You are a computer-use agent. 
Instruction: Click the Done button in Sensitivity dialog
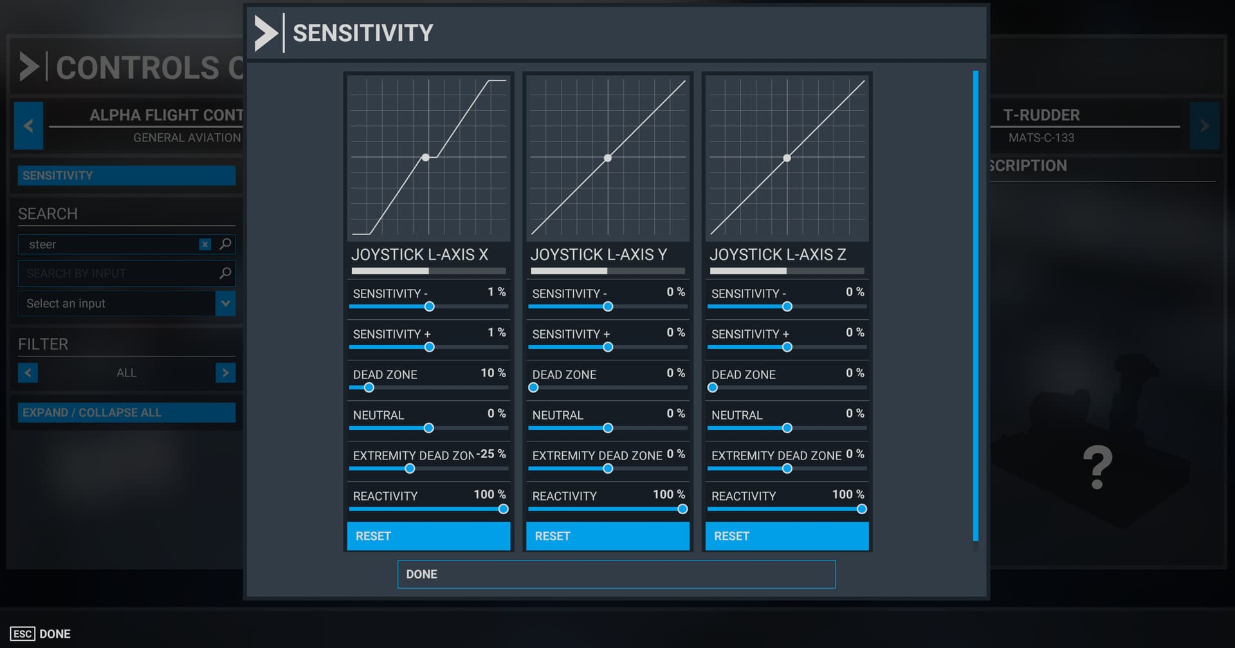tap(616, 574)
